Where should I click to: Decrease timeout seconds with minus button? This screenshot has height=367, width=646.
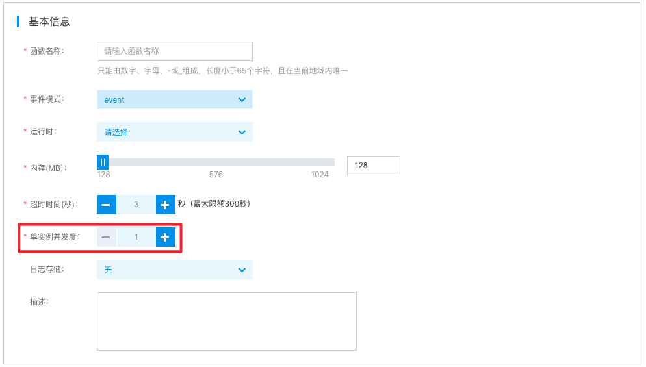[107, 205]
